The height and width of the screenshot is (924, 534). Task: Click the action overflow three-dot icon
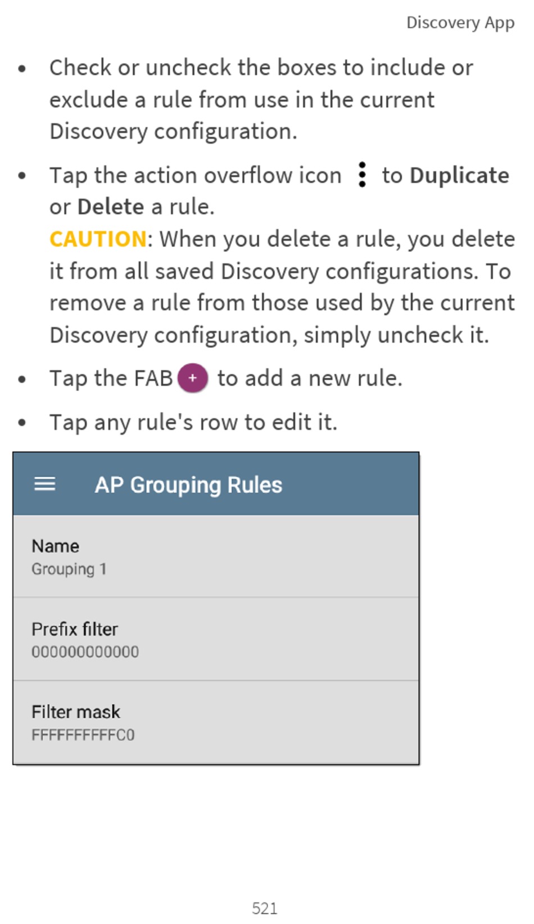click(x=363, y=174)
